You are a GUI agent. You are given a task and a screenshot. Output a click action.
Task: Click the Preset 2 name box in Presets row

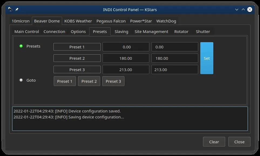pos(77,58)
